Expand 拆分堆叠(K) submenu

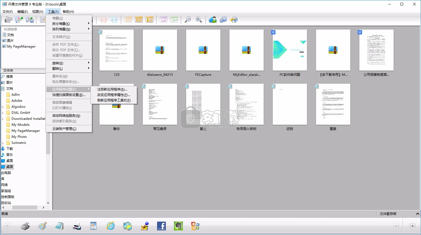pos(69,24)
